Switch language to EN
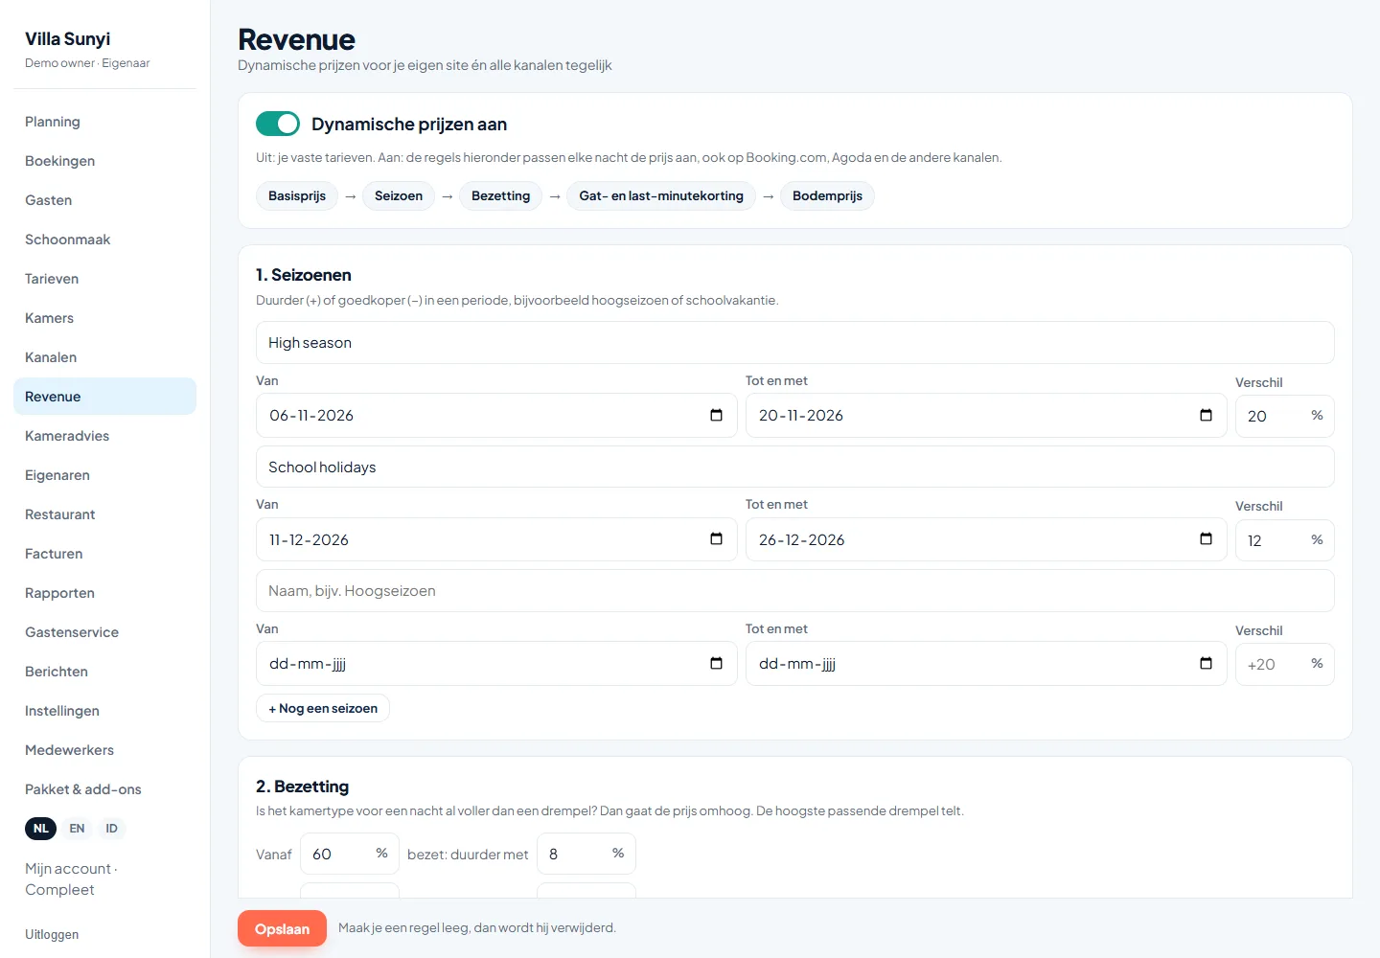 pyautogui.click(x=77, y=829)
